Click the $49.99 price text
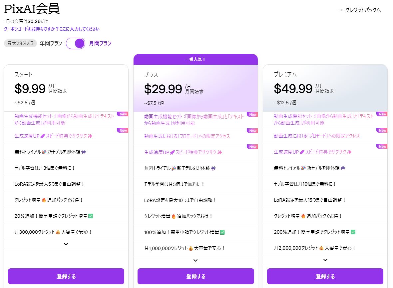The height and width of the screenshot is (288, 393). point(293,89)
